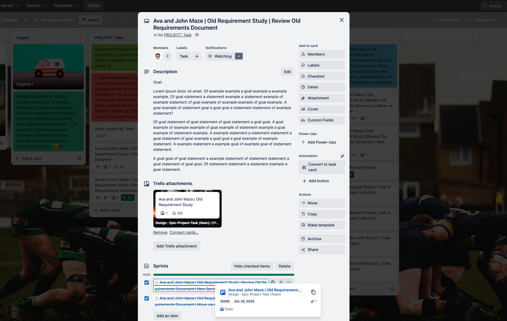Image resolution: width=507 pixels, height=321 pixels.
Task: Open the Starred dropdown menu
Action: (36, 6)
